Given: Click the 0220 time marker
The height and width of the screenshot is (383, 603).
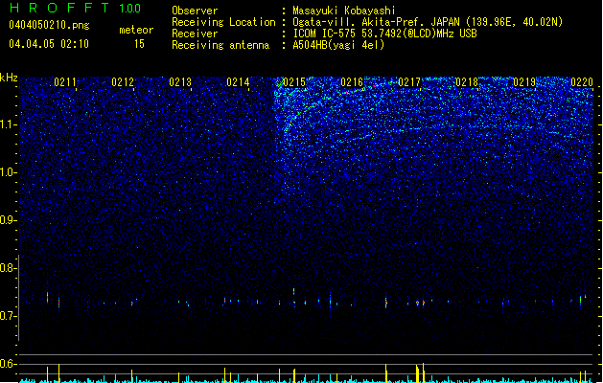Looking at the screenshot, I should [x=582, y=82].
